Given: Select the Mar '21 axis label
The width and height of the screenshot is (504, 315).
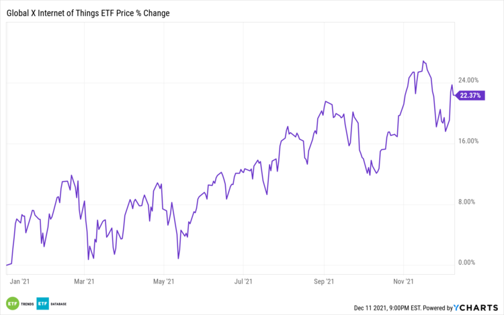Looking at the screenshot, I should pyautogui.click(x=83, y=283).
